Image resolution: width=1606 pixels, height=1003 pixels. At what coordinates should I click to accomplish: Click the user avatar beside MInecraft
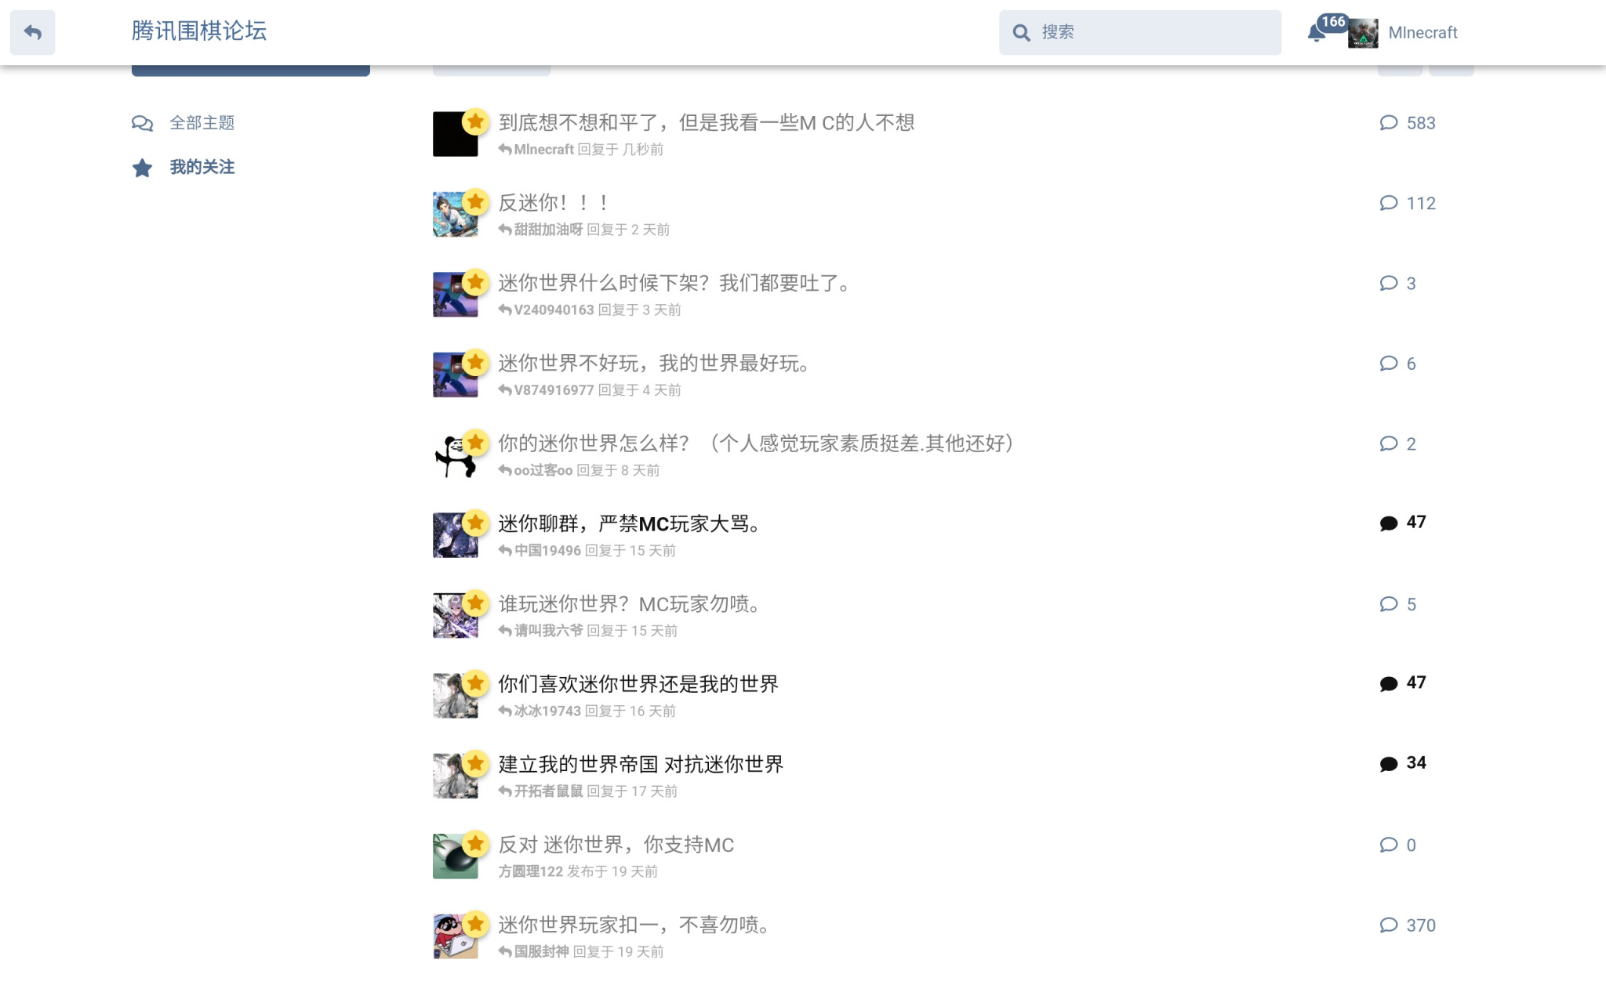[x=1363, y=33]
